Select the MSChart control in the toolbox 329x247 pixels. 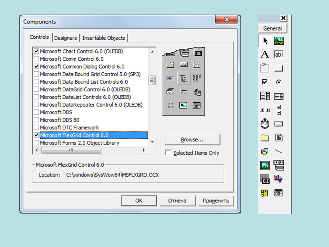279,179
